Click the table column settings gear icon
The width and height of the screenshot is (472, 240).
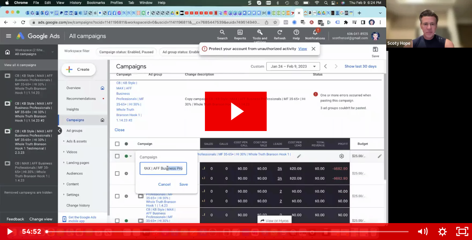tap(341, 156)
